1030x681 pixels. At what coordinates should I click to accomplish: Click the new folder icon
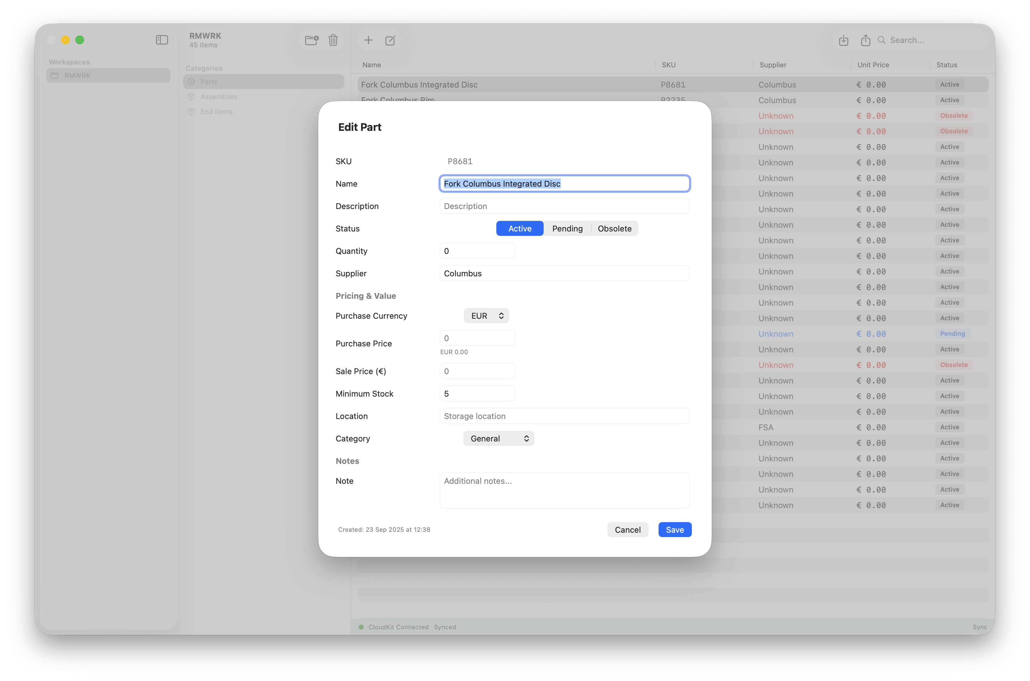tap(312, 40)
